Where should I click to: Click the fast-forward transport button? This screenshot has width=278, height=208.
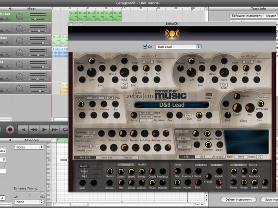point(55,130)
